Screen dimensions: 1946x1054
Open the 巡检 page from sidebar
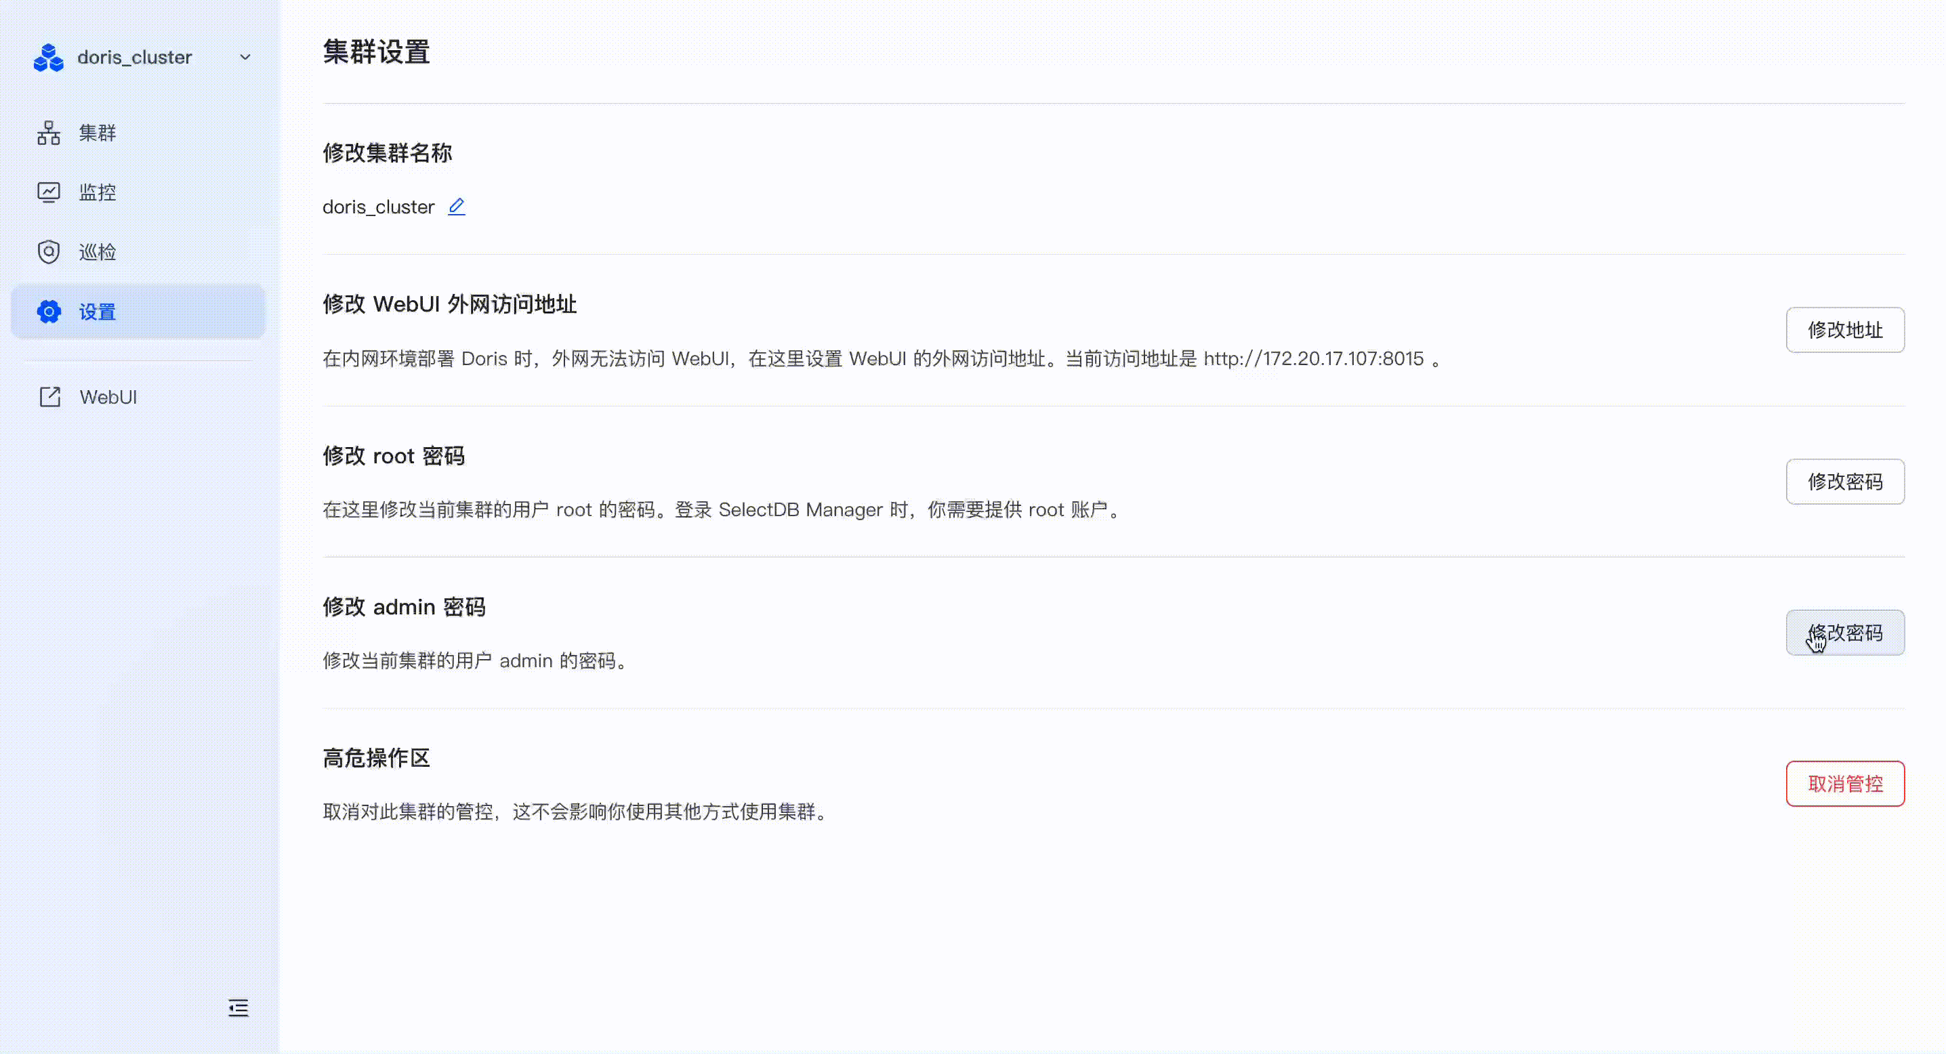pyautogui.click(x=97, y=251)
